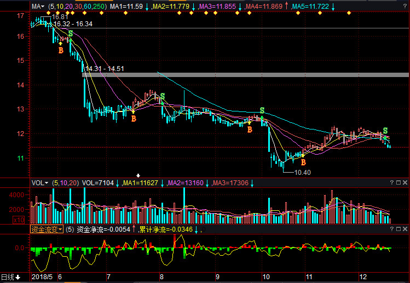Viewport: 410px width, 283px height.
Task: Click the MA2=11.779 value
Action: 171,7
